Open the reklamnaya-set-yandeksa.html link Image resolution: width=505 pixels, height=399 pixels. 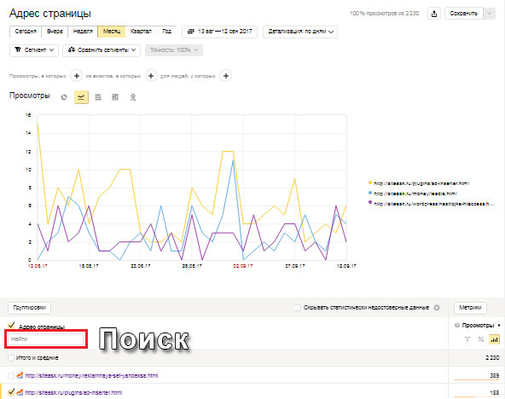click(91, 375)
